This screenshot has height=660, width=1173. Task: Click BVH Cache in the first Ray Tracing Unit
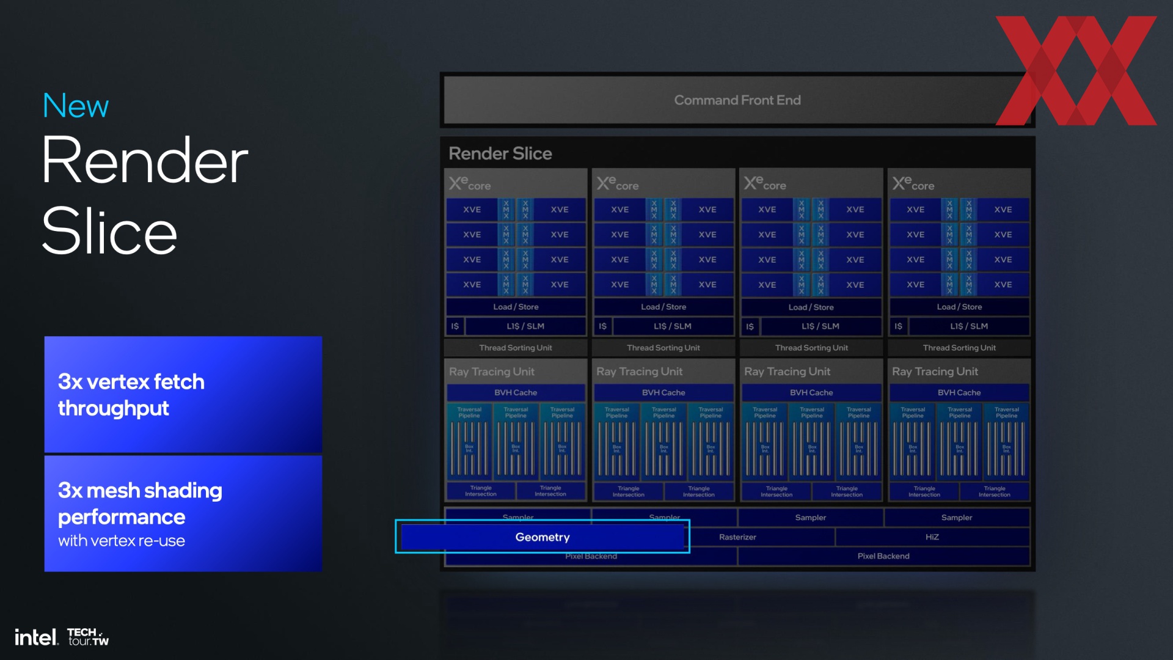click(516, 392)
